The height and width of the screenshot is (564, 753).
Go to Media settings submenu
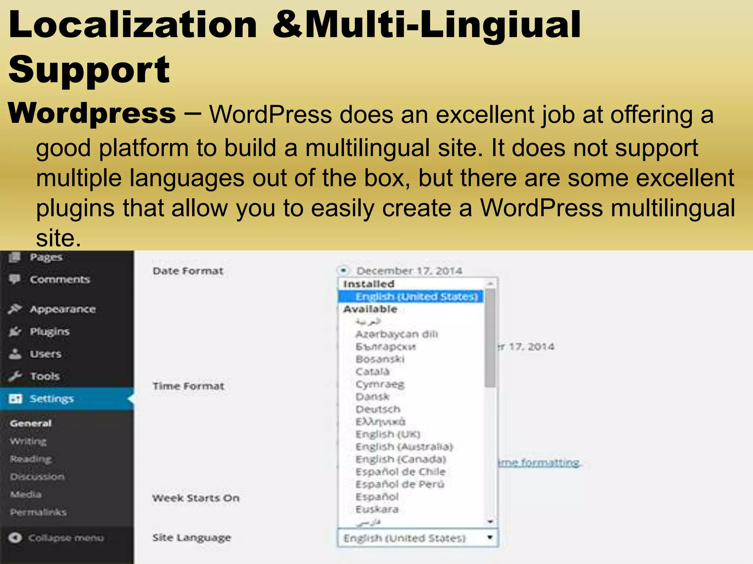[26, 494]
